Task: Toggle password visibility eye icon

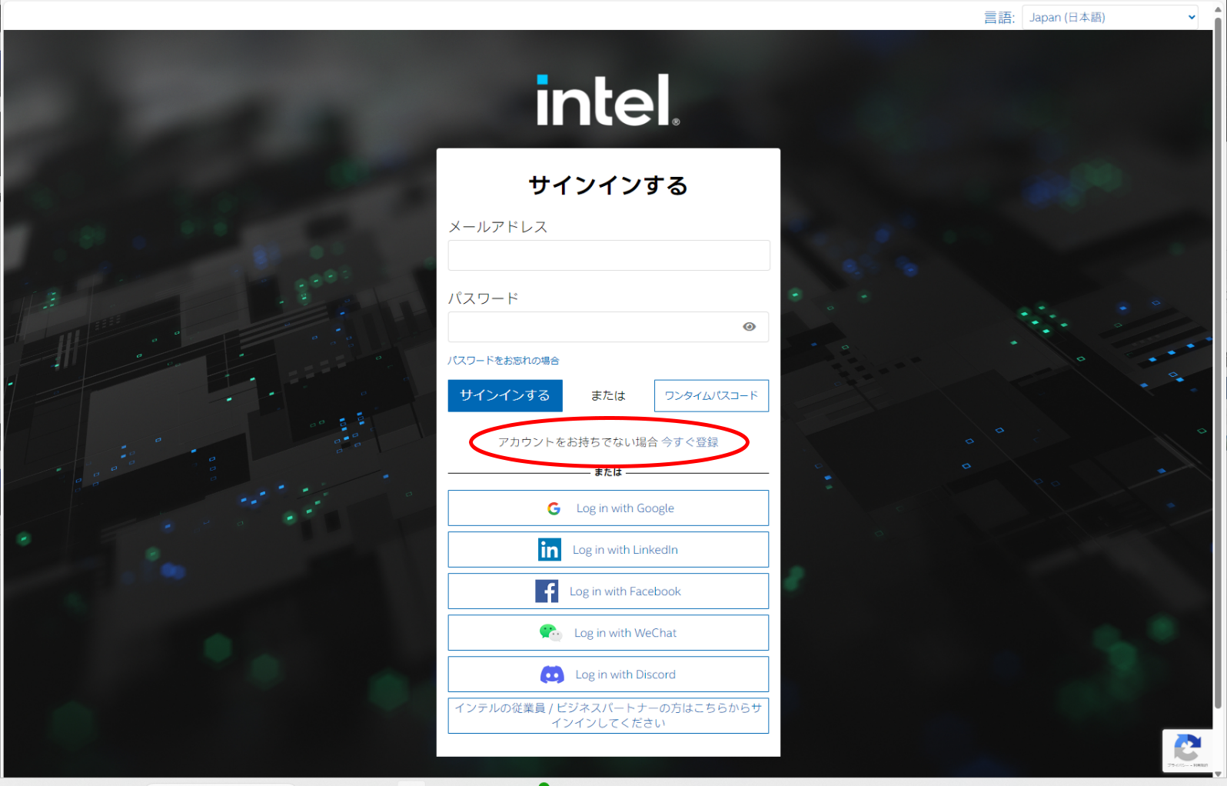Action: [x=749, y=327]
